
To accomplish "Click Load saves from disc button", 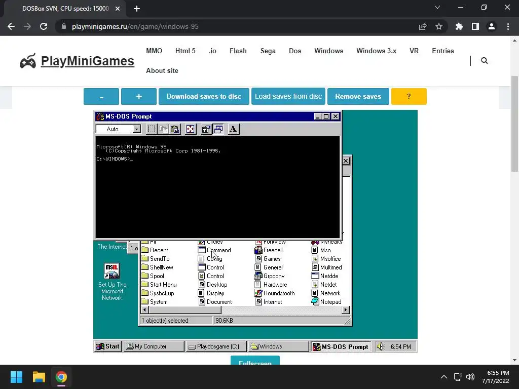I will pos(288,97).
